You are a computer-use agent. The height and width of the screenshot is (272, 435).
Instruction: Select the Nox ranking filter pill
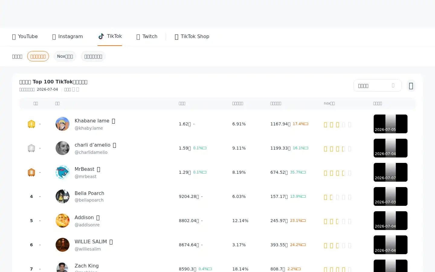pos(65,56)
